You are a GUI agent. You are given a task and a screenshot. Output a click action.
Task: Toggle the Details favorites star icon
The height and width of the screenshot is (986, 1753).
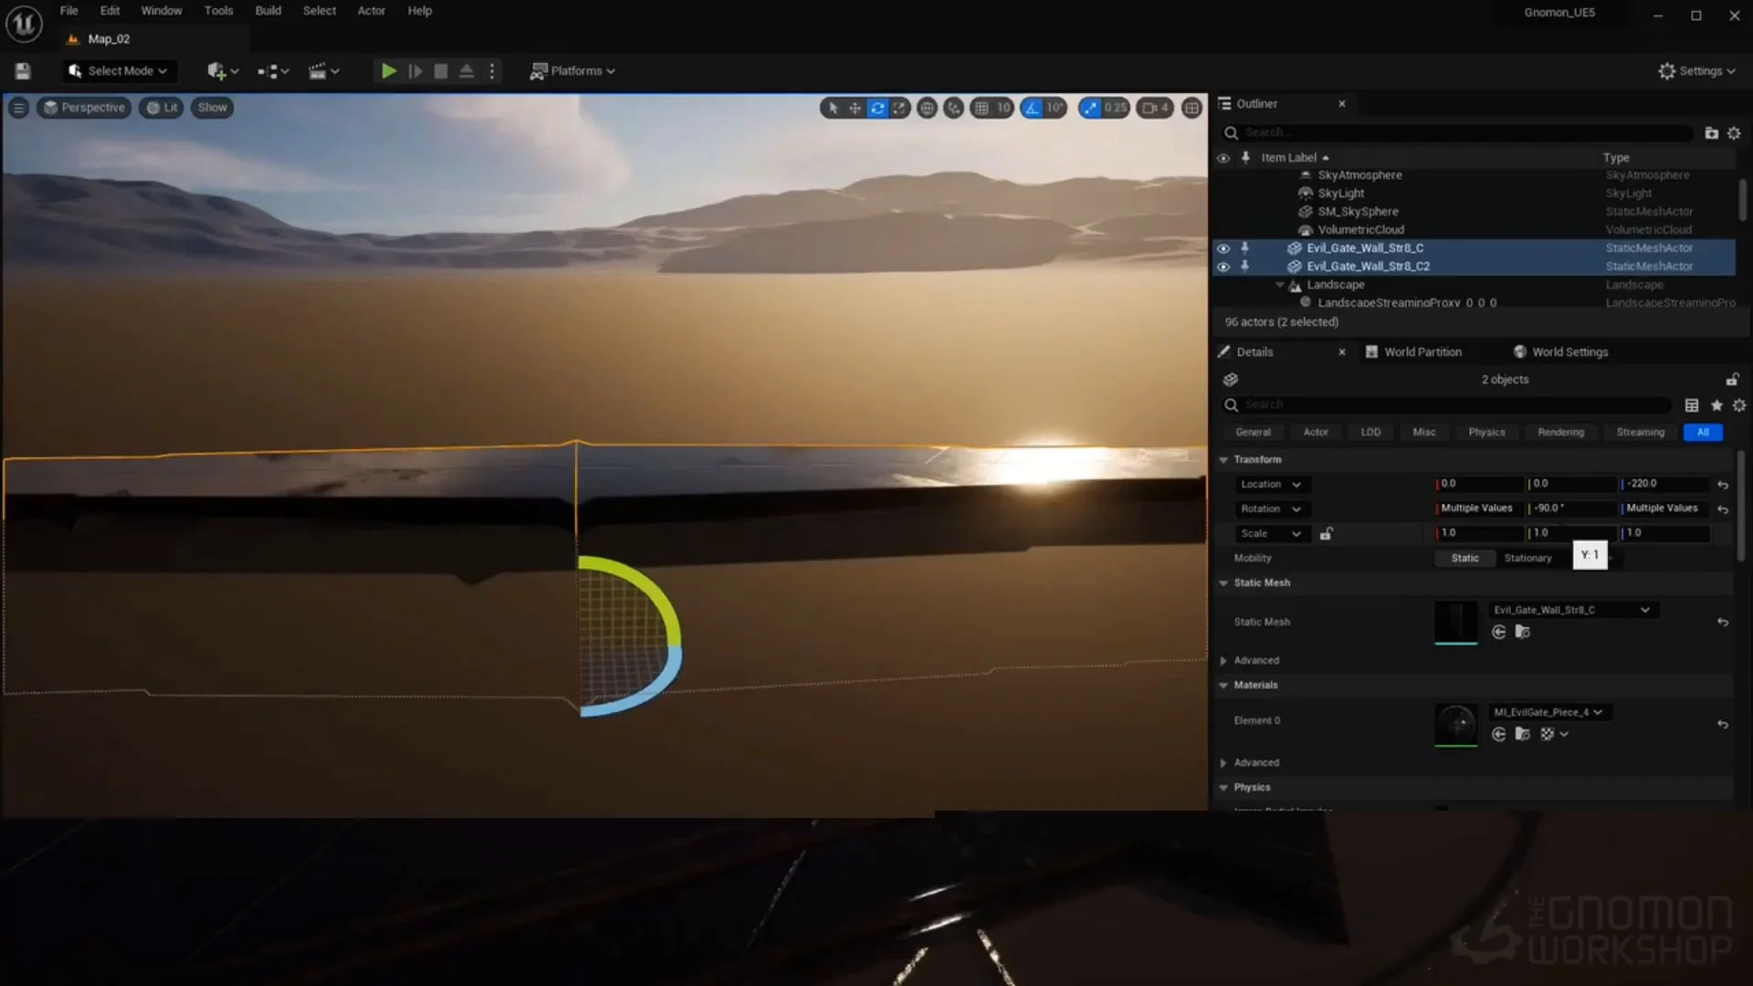(x=1716, y=405)
